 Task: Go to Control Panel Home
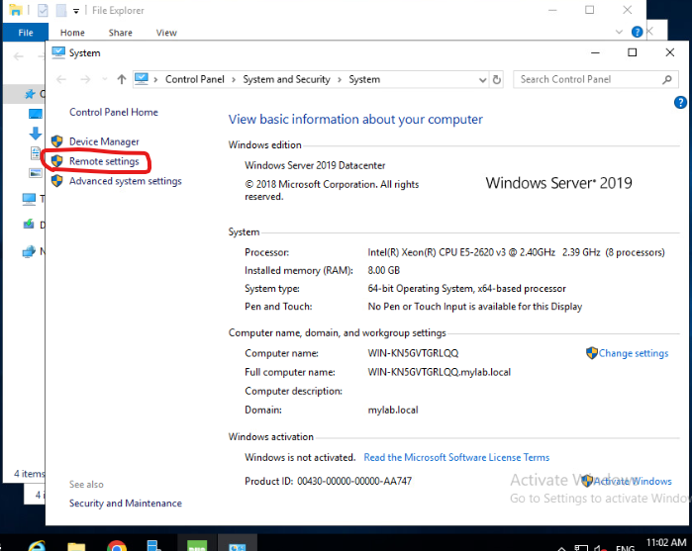tap(114, 112)
